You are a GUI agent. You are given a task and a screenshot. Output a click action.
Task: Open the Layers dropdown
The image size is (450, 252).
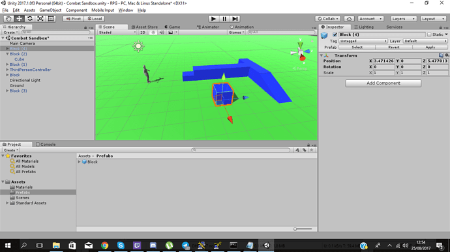(403, 19)
